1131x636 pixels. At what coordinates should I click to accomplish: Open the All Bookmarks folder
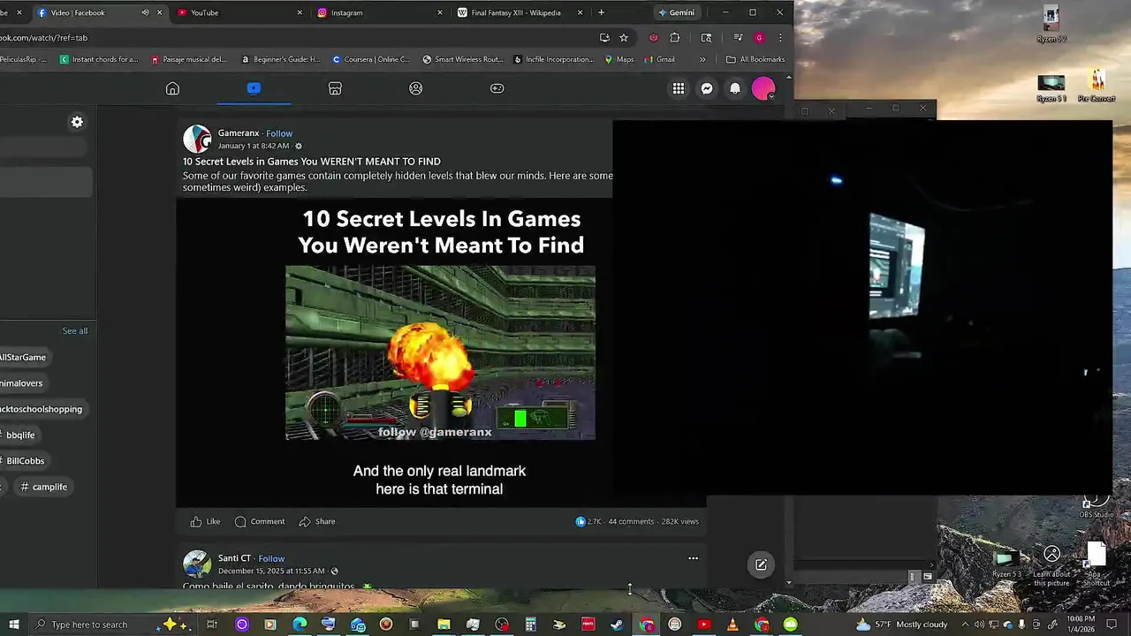tap(755, 59)
